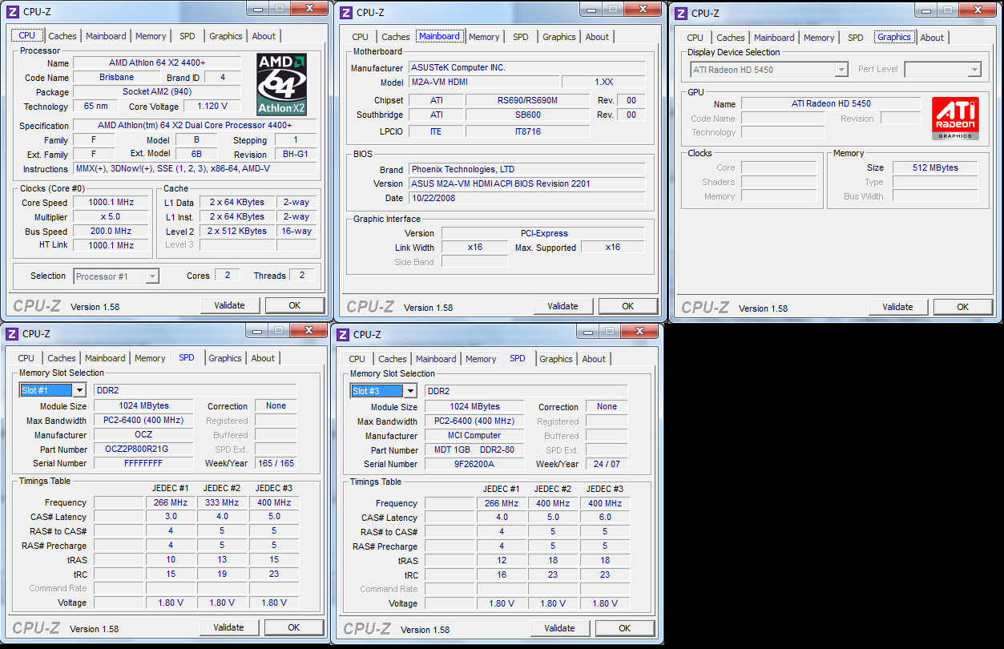Screen dimensions: 1004x649
Task: Close the Graphics CPU-Z window
Action: (x=978, y=10)
